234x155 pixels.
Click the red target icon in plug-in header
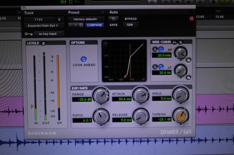pos(191,19)
